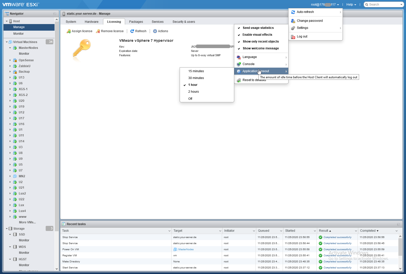Click the Storage group icon
This screenshot has width=406, height=274.
(x=10, y=229)
